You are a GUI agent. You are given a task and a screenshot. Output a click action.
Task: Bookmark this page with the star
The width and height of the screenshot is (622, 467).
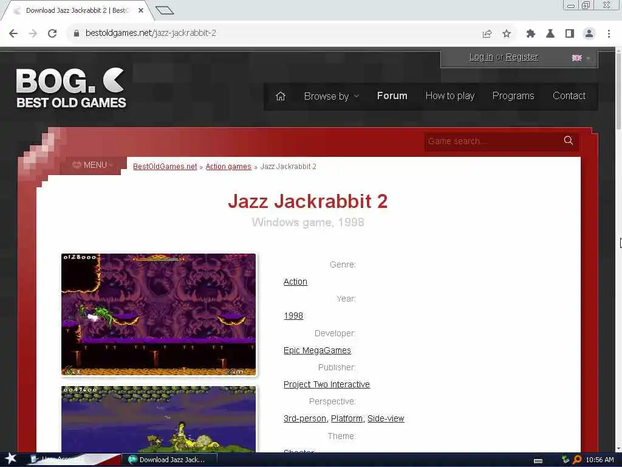pos(507,34)
